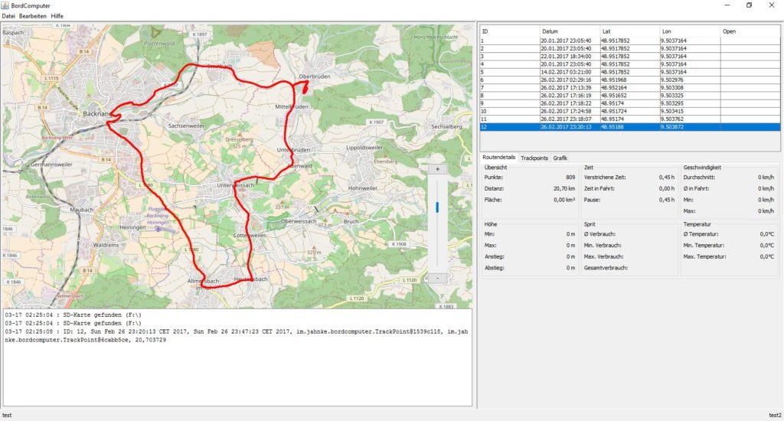Minimize the BordComputer window
This screenshot has width=784, height=421.
(x=727, y=5)
